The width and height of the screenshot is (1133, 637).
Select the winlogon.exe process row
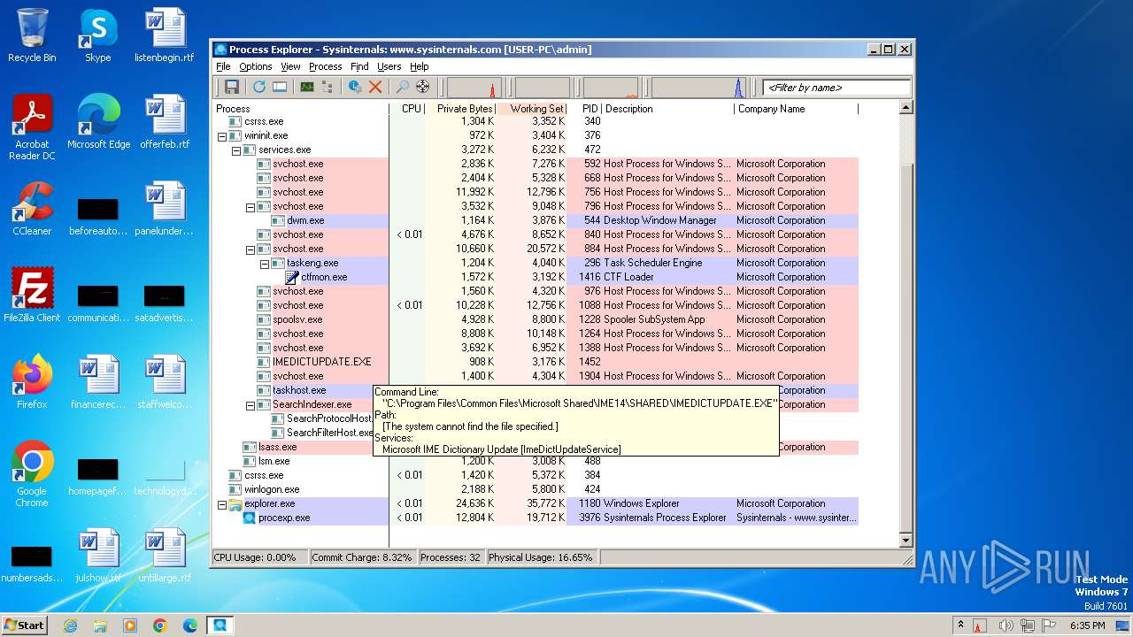coord(535,489)
